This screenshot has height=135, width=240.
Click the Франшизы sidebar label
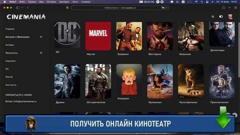pos(12,53)
